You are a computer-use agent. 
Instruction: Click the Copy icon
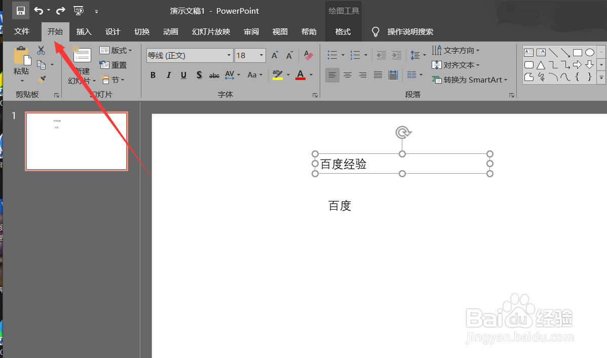coord(41,65)
